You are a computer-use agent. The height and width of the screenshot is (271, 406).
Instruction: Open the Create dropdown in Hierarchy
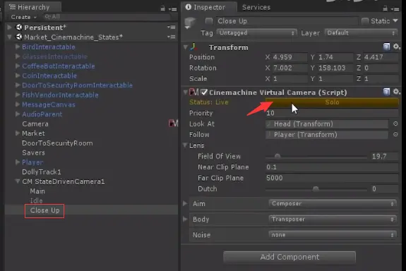[23, 17]
